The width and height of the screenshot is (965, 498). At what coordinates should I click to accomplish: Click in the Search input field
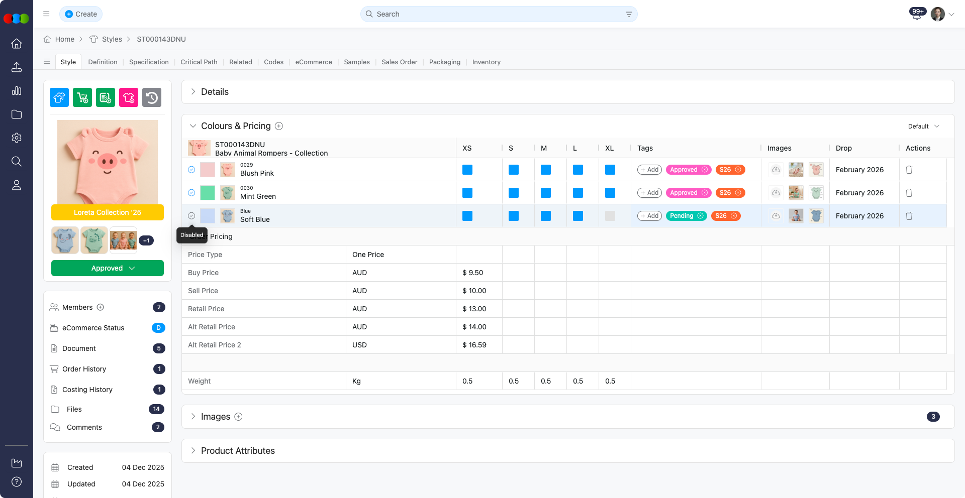(498, 14)
